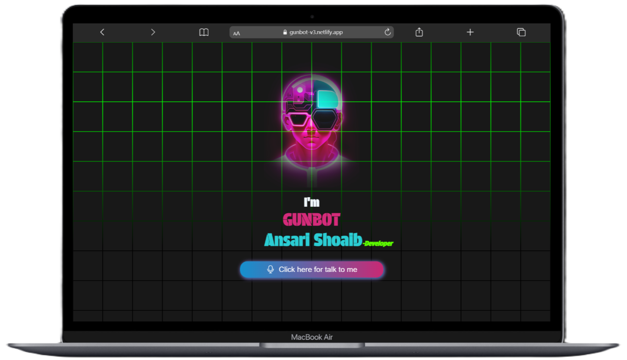Screen dimensions: 627x360
Task: Reload the page with the refresh icon
Action: click(387, 32)
